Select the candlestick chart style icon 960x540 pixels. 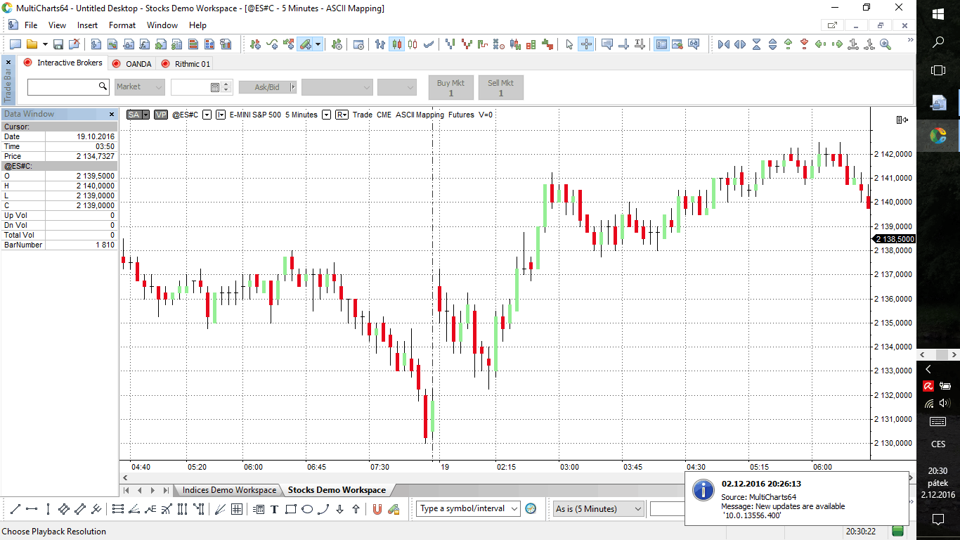(397, 44)
